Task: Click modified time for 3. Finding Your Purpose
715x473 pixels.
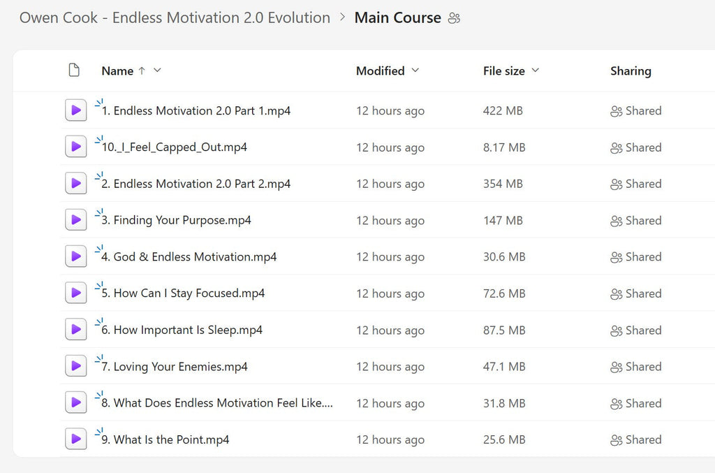Action: pyautogui.click(x=390, y=221)
